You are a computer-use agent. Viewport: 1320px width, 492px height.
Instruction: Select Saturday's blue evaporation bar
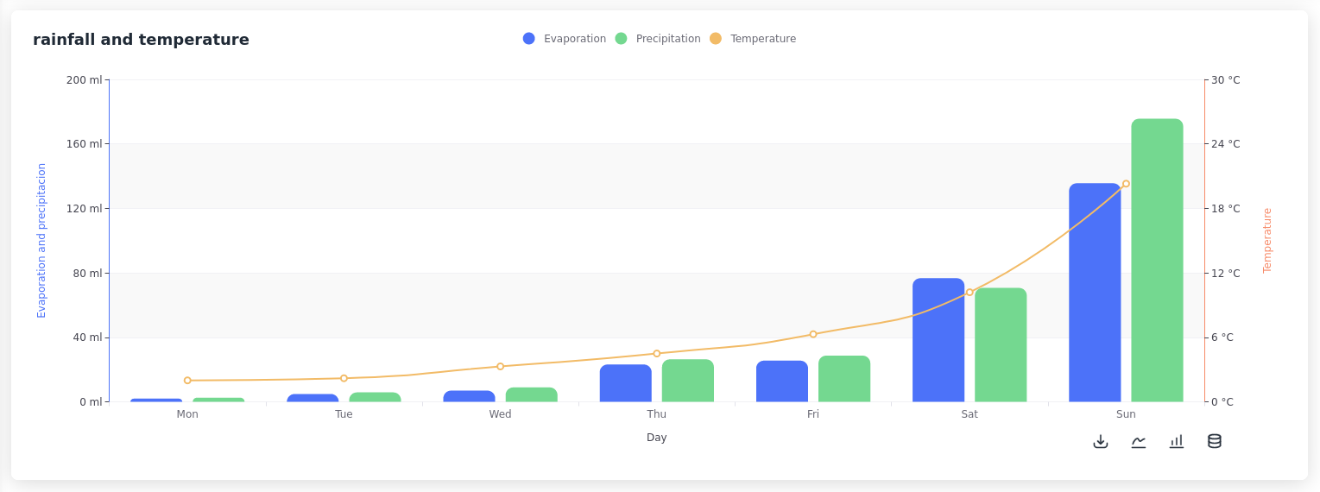tap(938, 340)
